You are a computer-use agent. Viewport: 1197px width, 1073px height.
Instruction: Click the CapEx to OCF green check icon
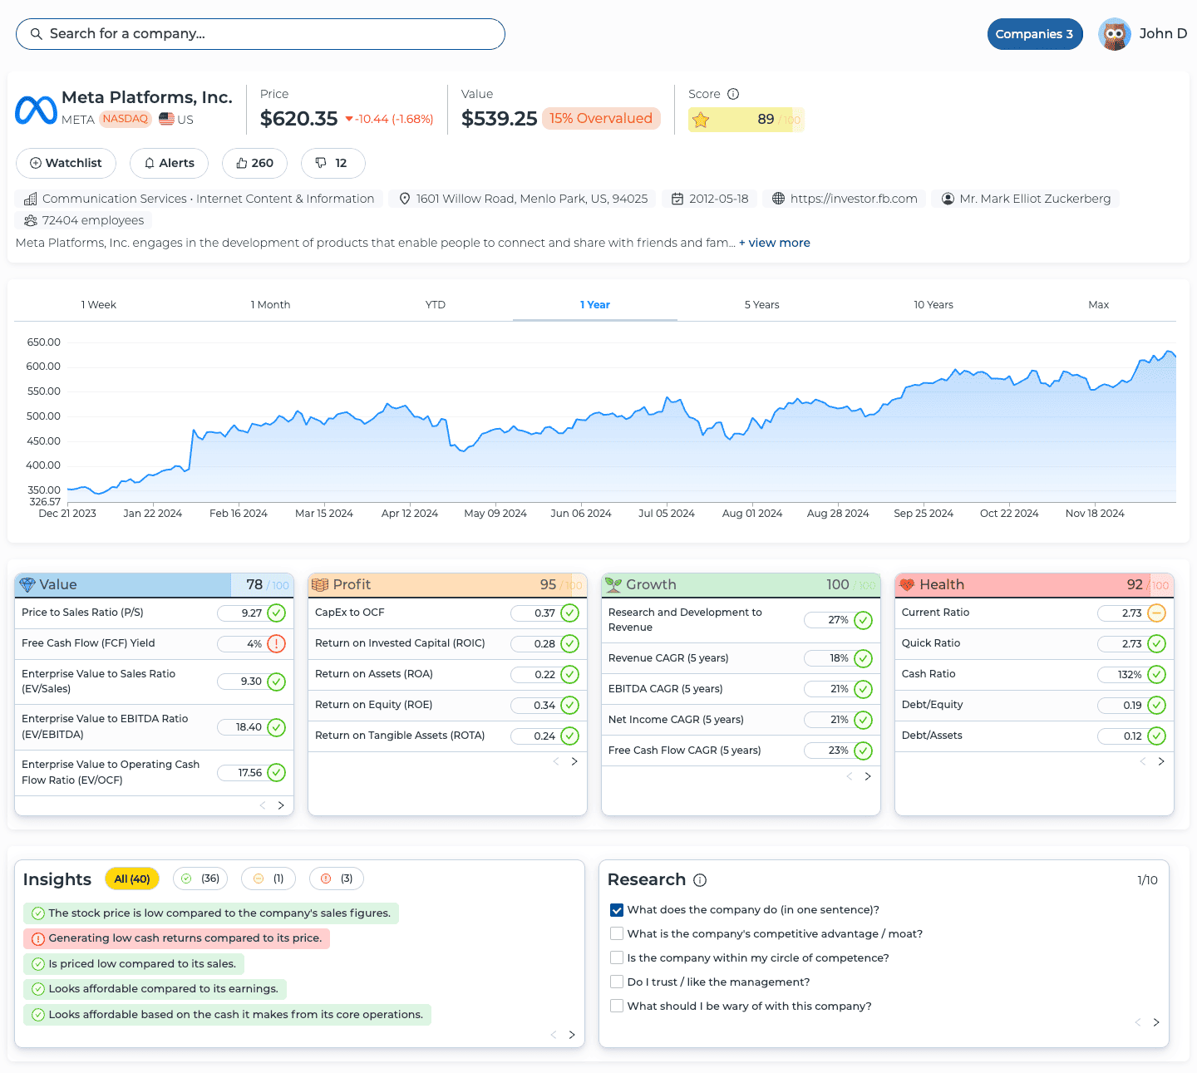569,613
